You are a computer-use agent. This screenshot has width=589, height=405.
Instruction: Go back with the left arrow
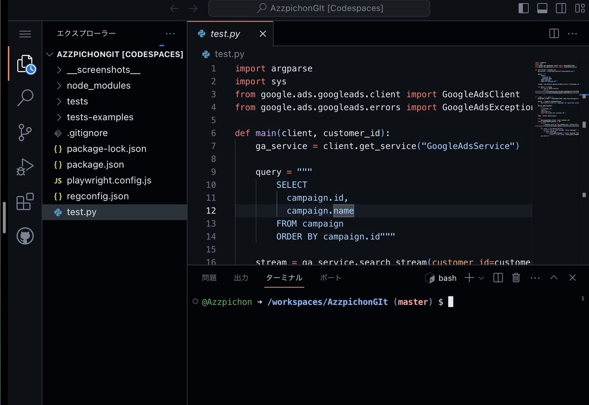174,8
